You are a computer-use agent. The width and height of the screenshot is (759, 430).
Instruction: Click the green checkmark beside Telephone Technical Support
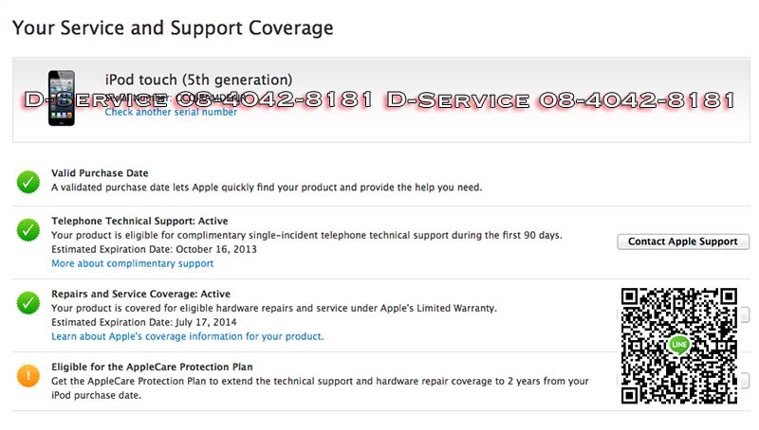click(x=28, y=228)
